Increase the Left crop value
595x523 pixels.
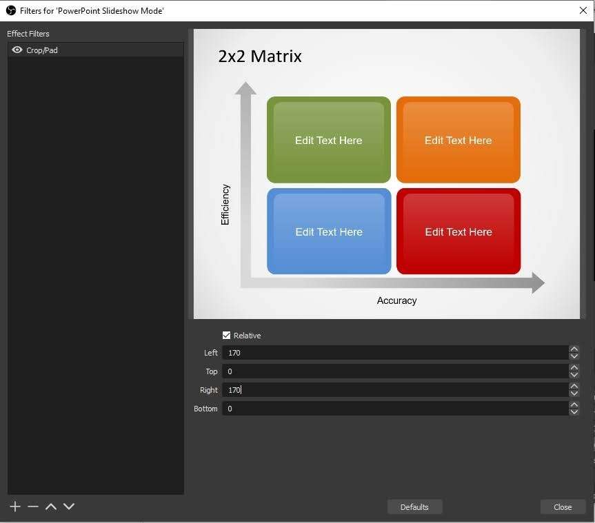(x=574, y=349)
